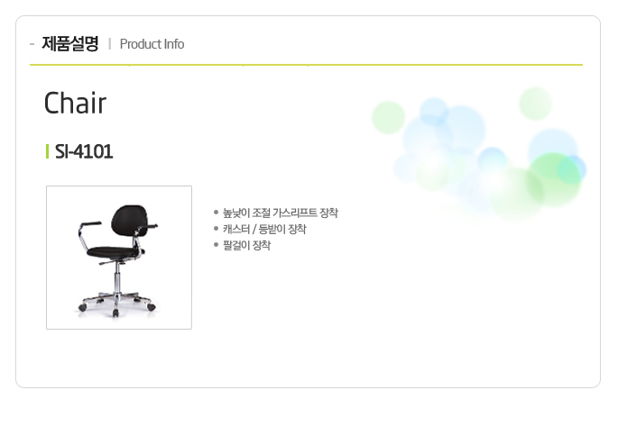Click the chair's gas lift cylinder
Viewport: 618px width, 426px height.
click(x=116, y=277)
